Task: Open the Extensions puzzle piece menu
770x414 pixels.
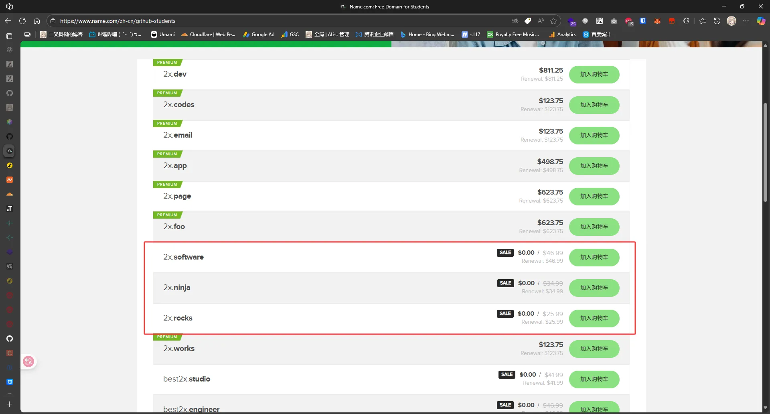Action: tap(686, 21)
